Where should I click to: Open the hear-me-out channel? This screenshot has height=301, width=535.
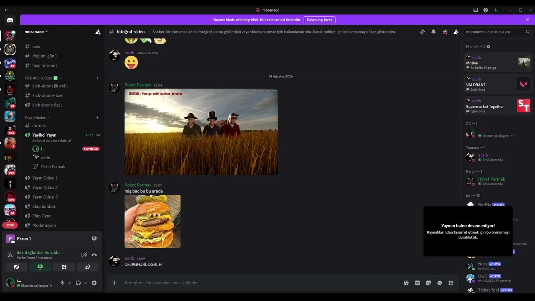pos(62,65)
